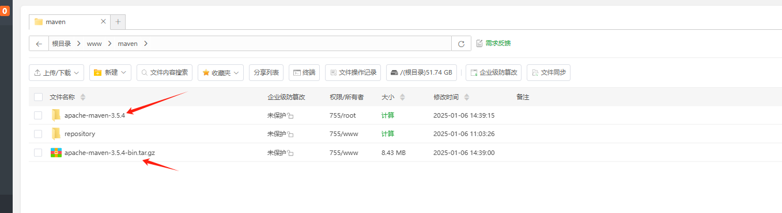This screenshot has height=213, width=782.
Task: Calculate size of repository folder
Action: click(x=388, y=134)
